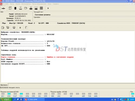Open the Режим menu
The width and height of the screenshot is (135, 101).
[x=18, y=4]
